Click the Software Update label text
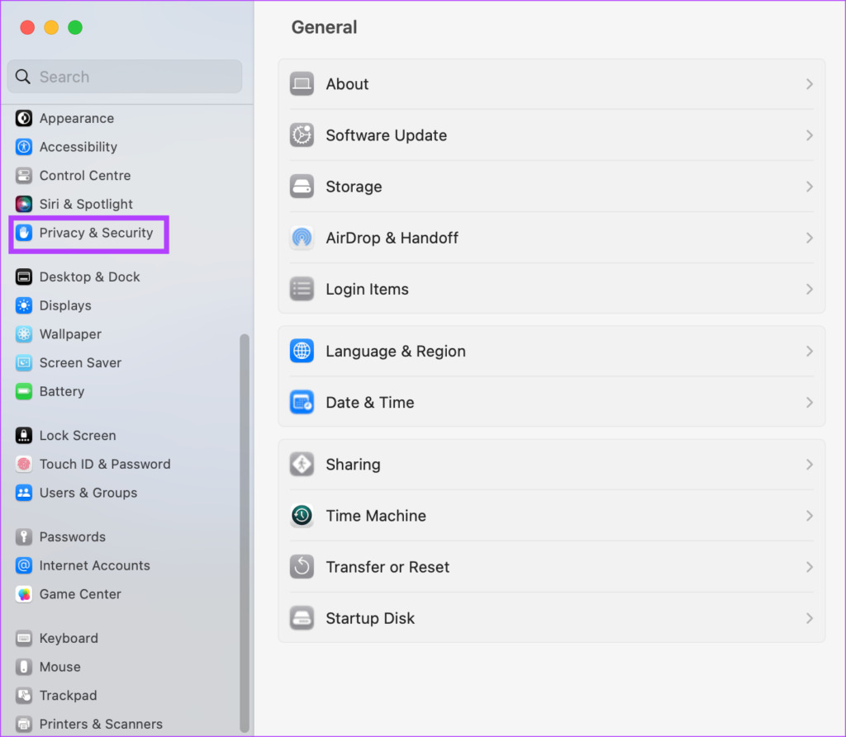This screenshot has width=846, height=737. (387, 135)
